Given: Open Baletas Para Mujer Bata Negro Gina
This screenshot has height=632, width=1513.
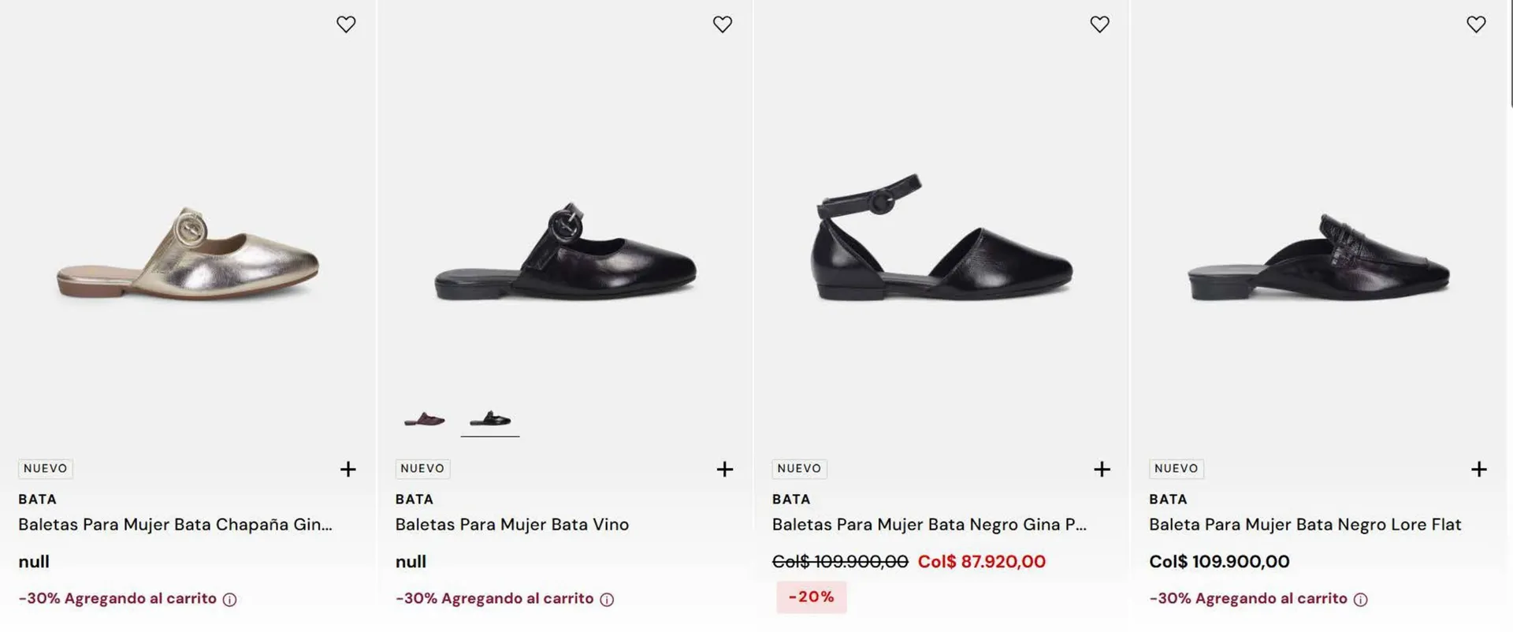Looking at the screenshot, I should pyautogui.click(x=928, y=525).
